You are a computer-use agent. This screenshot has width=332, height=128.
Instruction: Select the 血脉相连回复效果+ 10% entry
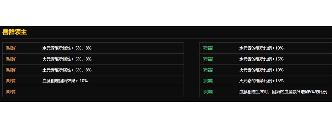(65, 81)
